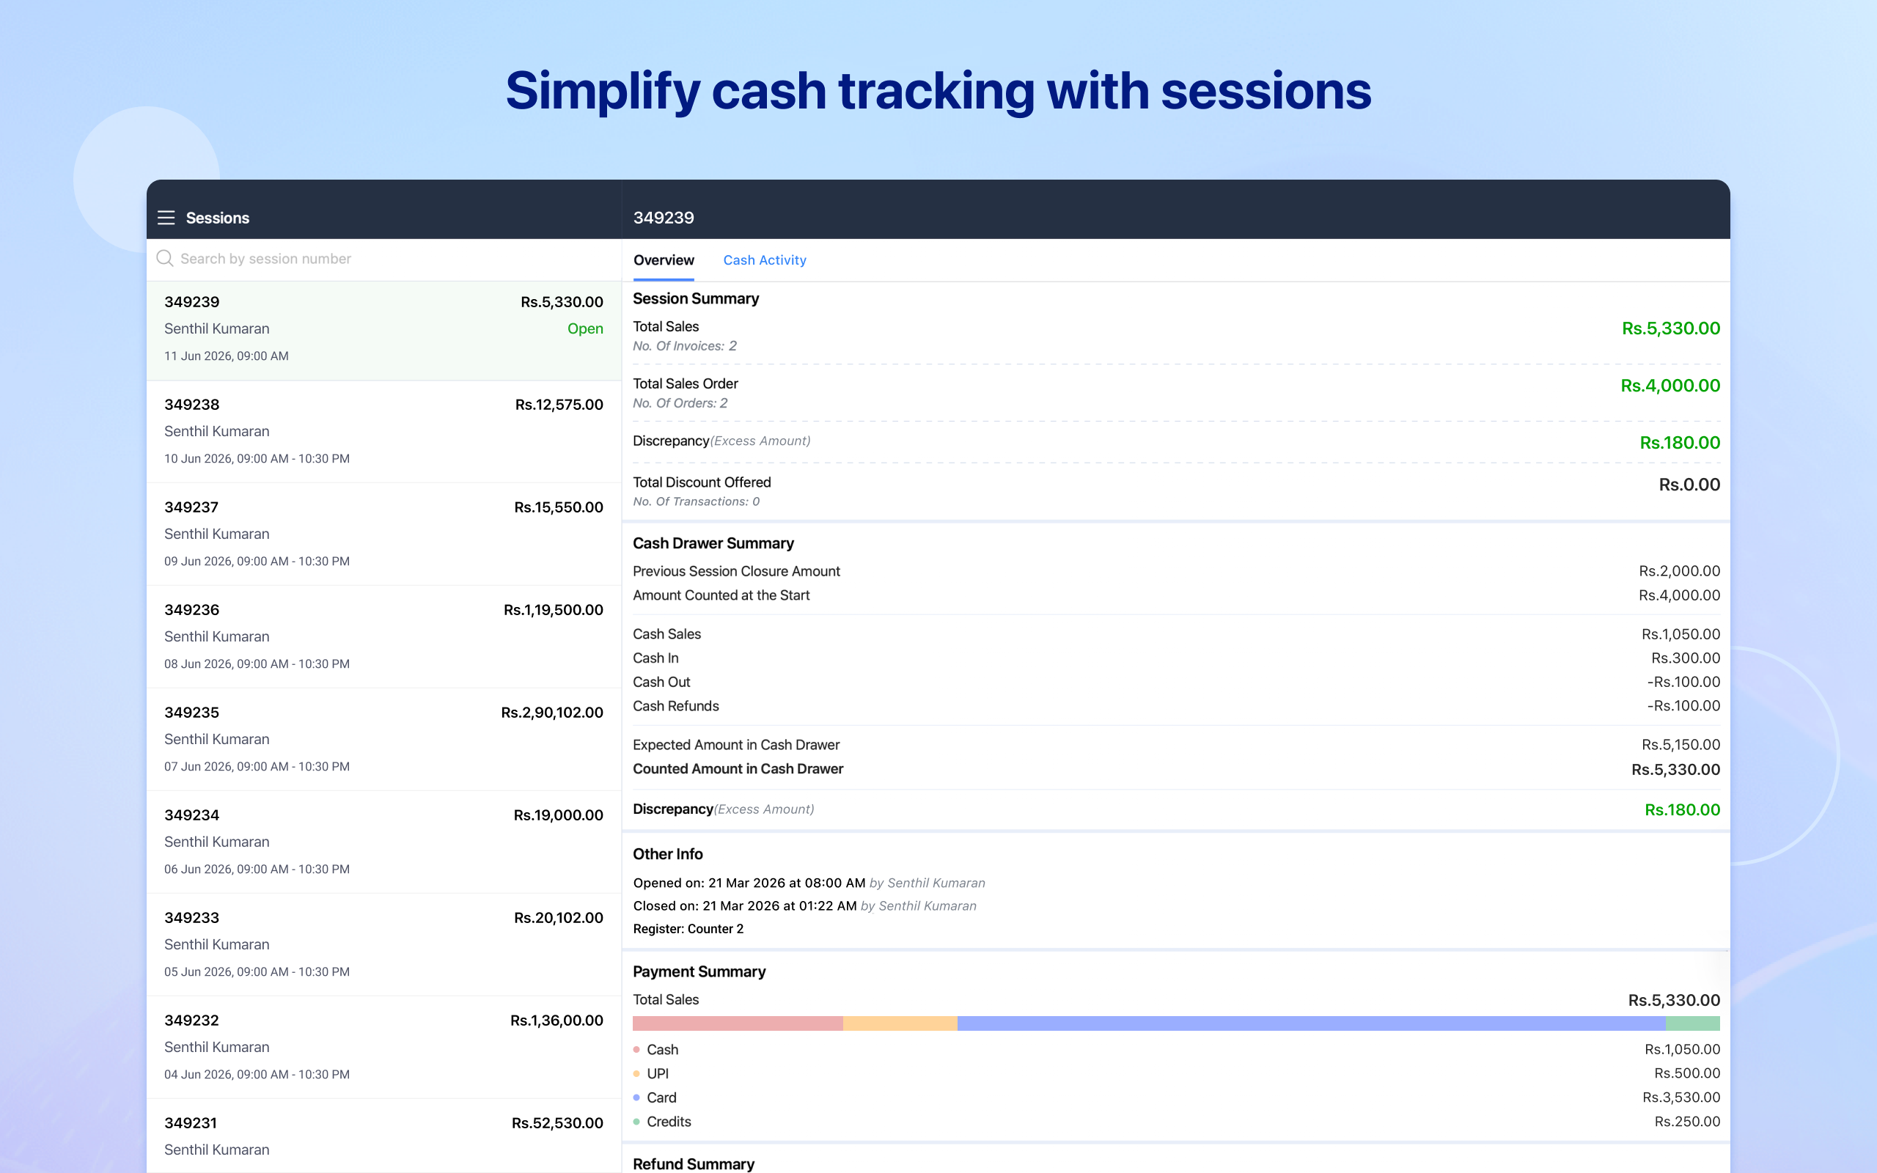The width and height of the screenshot is (1877, 1173).
Task: Select session 349234 in the list
Action: [x=384, y=842]
